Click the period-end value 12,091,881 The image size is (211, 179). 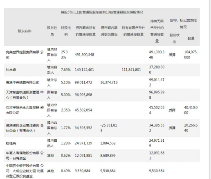[83, 156]
